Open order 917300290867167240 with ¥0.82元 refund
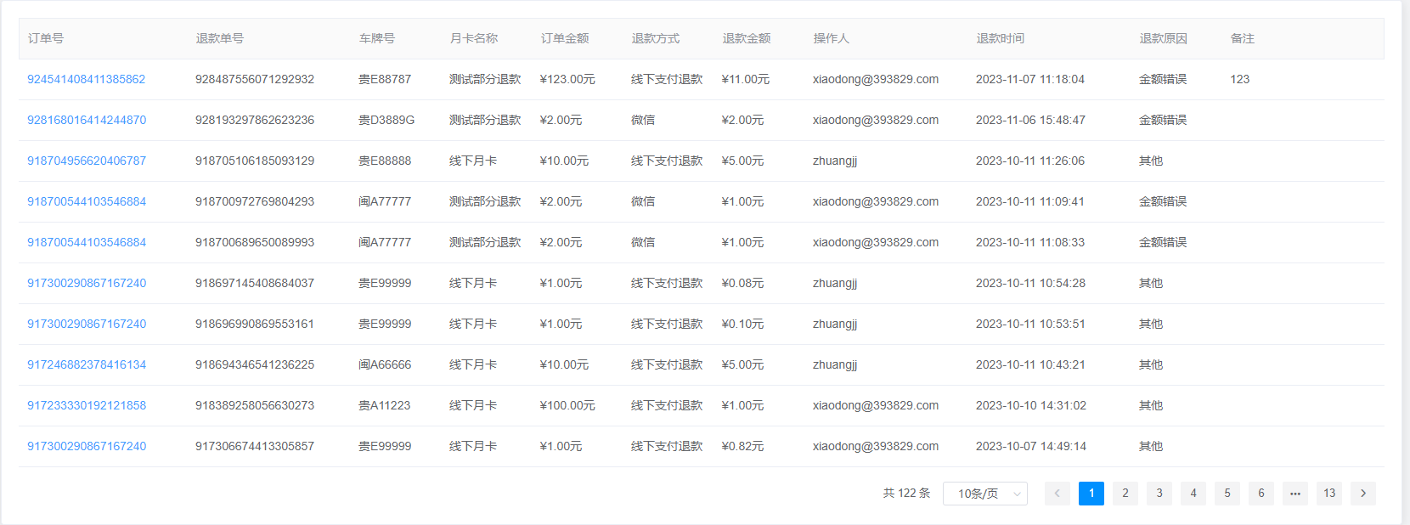The width and height of the screenshot is (1410, 525). tap(86, 446)
